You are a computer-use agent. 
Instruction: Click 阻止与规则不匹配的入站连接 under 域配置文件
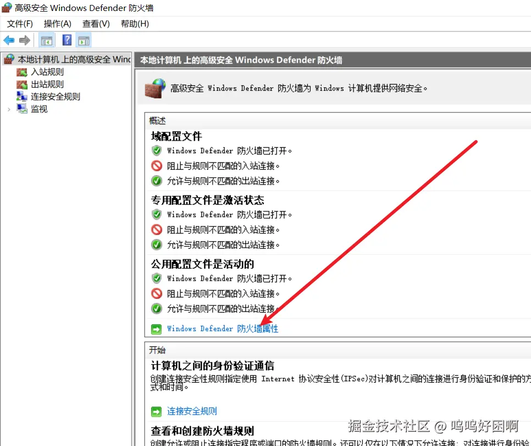tap(223, 166)
